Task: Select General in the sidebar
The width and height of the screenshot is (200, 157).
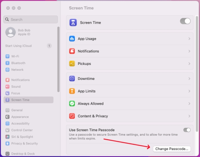Action: 29,110
